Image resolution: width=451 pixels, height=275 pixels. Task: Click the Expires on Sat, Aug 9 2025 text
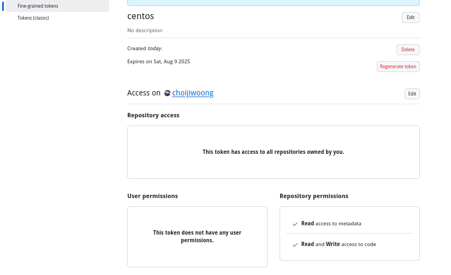[x=159, y=62]
